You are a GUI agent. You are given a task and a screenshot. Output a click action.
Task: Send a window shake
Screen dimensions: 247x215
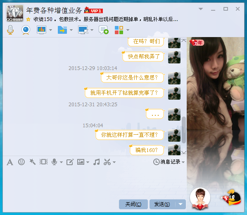pos(44,162)
